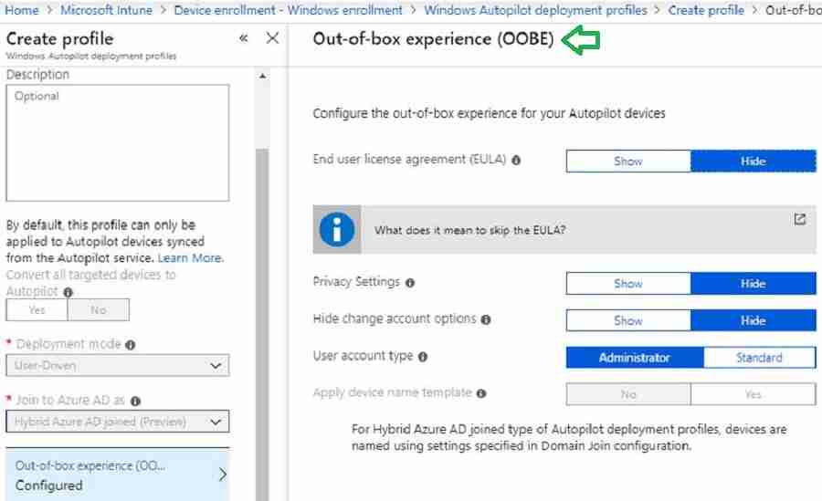Screen dimensions: 822x501
Task: Click the left blade scrollbar thumb
Action: point(262,325)
